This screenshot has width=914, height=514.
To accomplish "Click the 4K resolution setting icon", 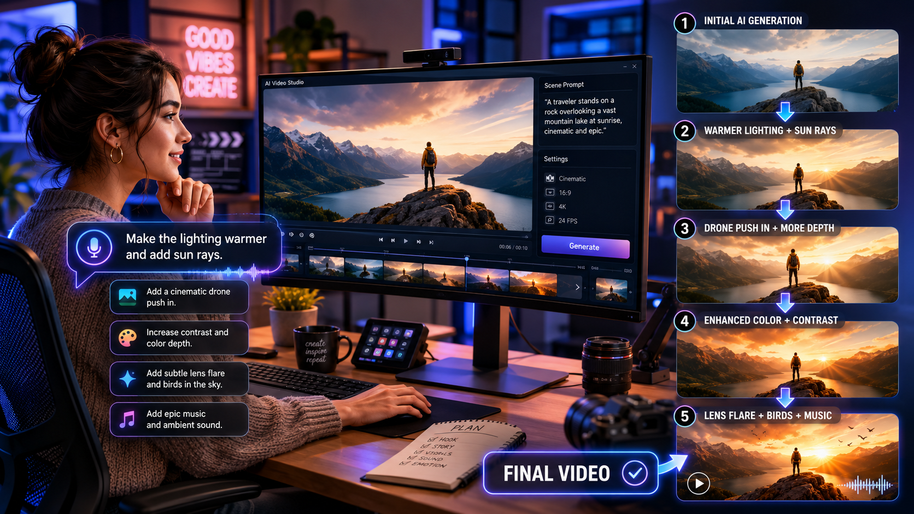I will [550, 206].
